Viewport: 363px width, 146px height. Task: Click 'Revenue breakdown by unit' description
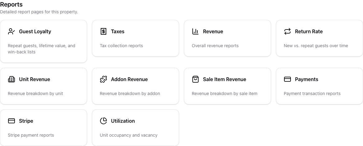tap(35, 94)
